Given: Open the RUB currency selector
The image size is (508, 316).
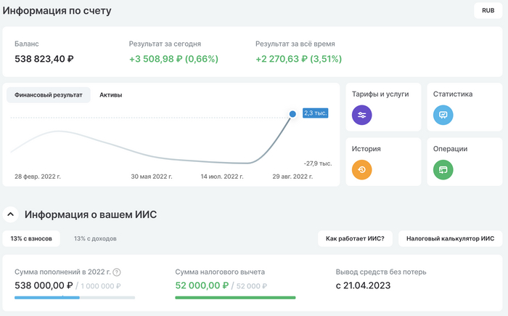Looking at the screenshot, I should point(488,10).
